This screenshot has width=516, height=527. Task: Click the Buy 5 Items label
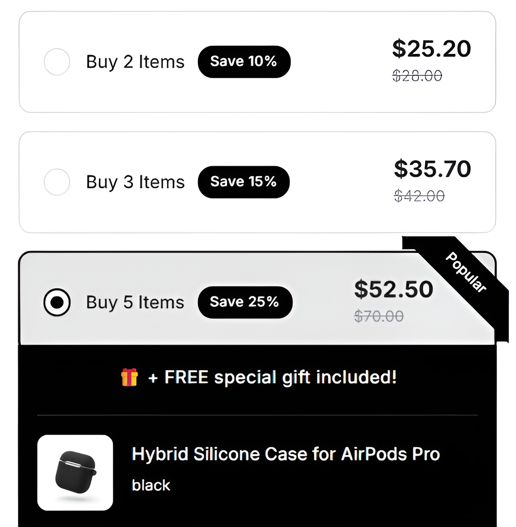click(x=135, y=302)
